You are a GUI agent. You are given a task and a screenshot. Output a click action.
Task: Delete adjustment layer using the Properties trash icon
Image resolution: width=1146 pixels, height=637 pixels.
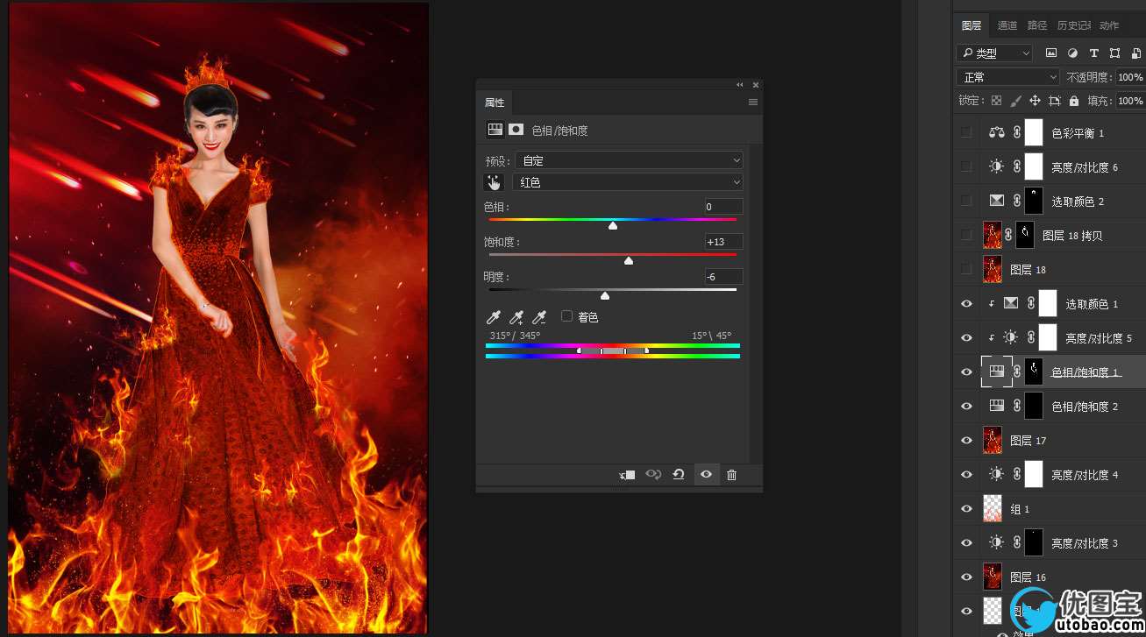click(x=732, y=475)
